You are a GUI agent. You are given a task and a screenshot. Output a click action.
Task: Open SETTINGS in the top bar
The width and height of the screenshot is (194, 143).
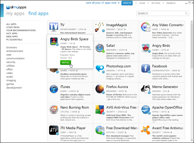pyautogui.click(x=156, y=3)
